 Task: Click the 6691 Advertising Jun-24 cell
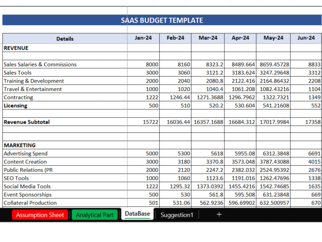point(306,153)
